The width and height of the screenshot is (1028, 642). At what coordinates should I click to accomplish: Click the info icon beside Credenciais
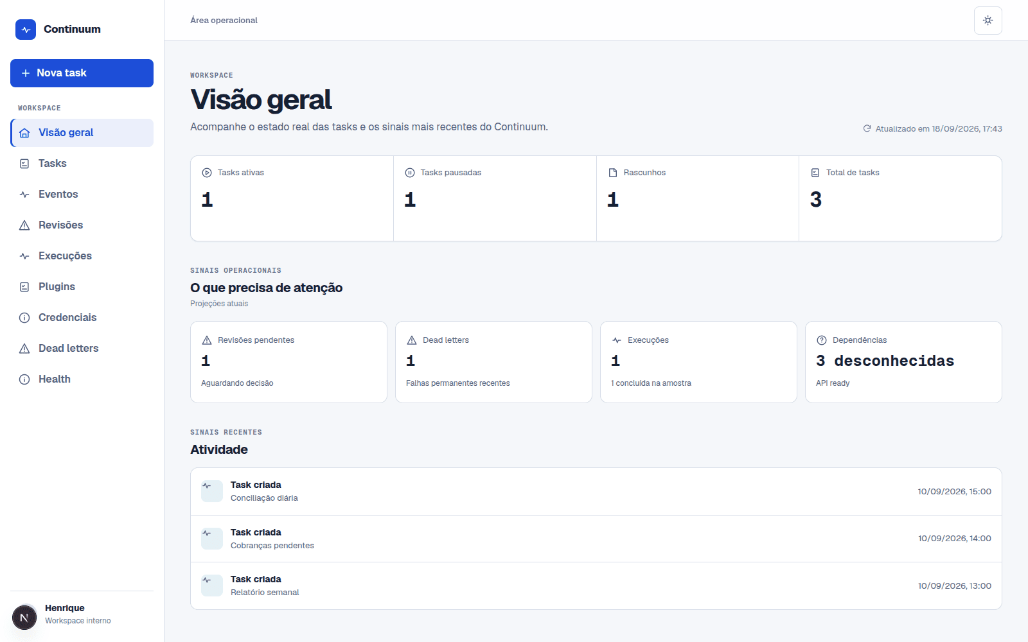point(24,318)
